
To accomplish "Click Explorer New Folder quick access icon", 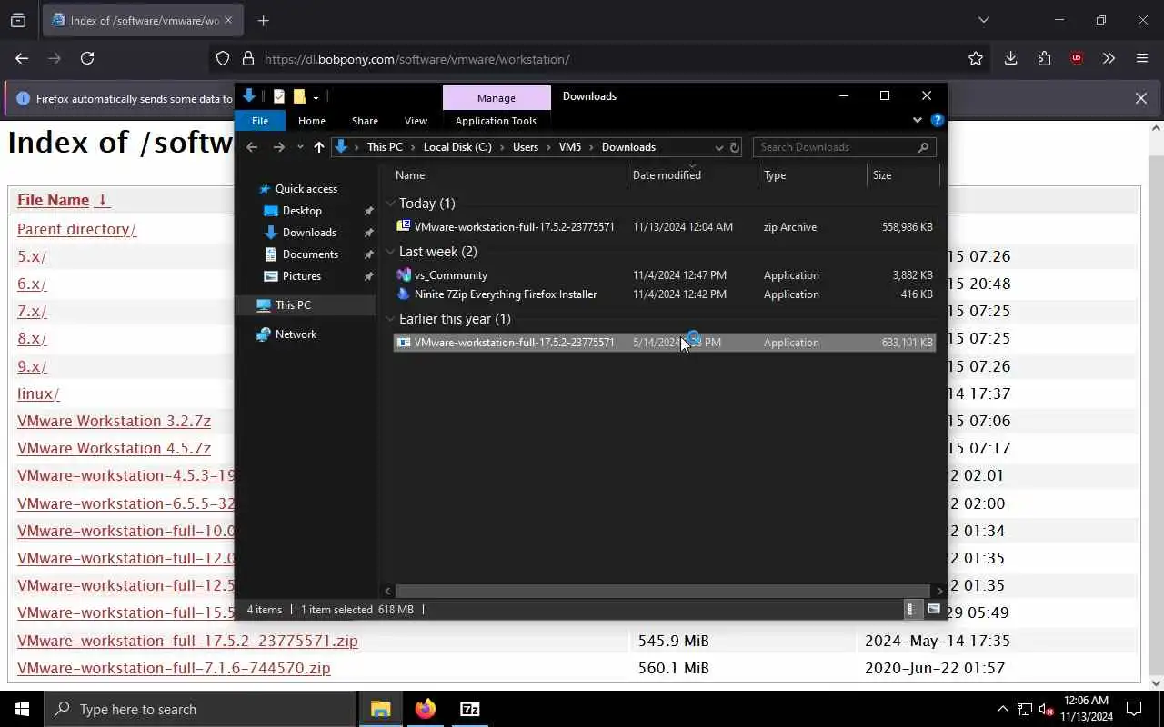I will click(x=298, y=96).
